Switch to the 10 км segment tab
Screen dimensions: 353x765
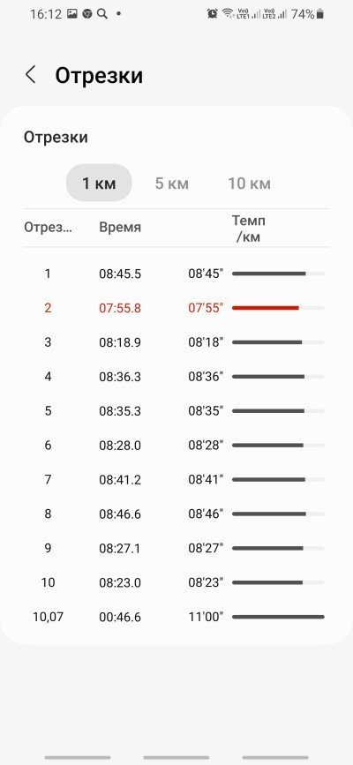249,184
